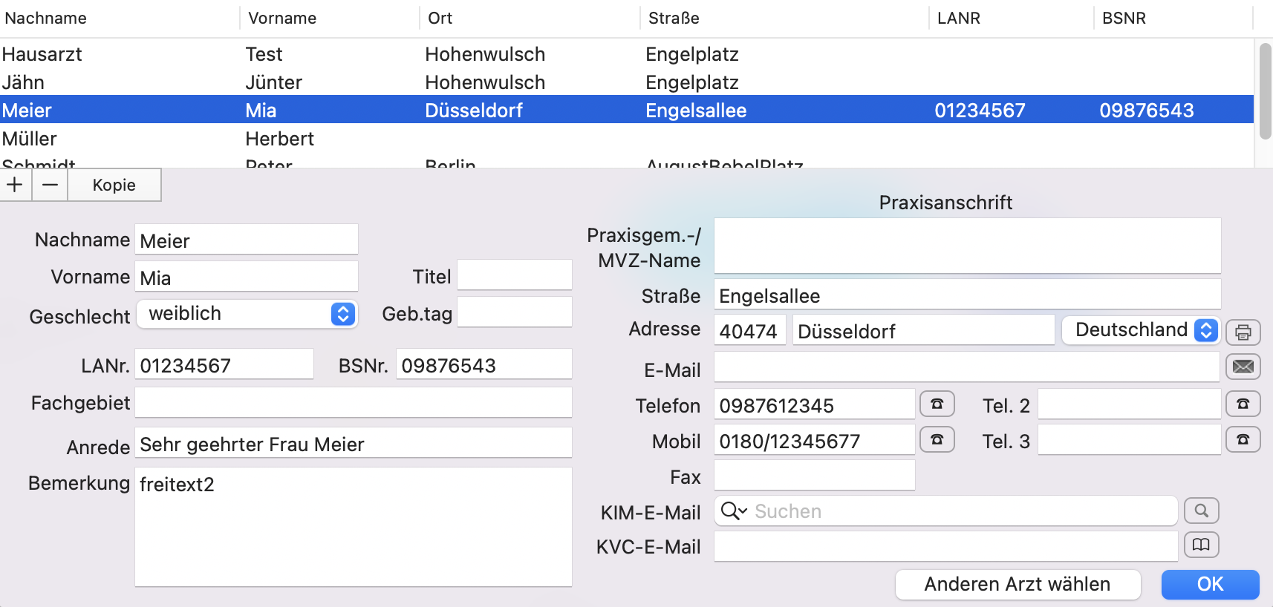
Task: Open search options in KIM-E-Mail field
Action: pos(734,511)
